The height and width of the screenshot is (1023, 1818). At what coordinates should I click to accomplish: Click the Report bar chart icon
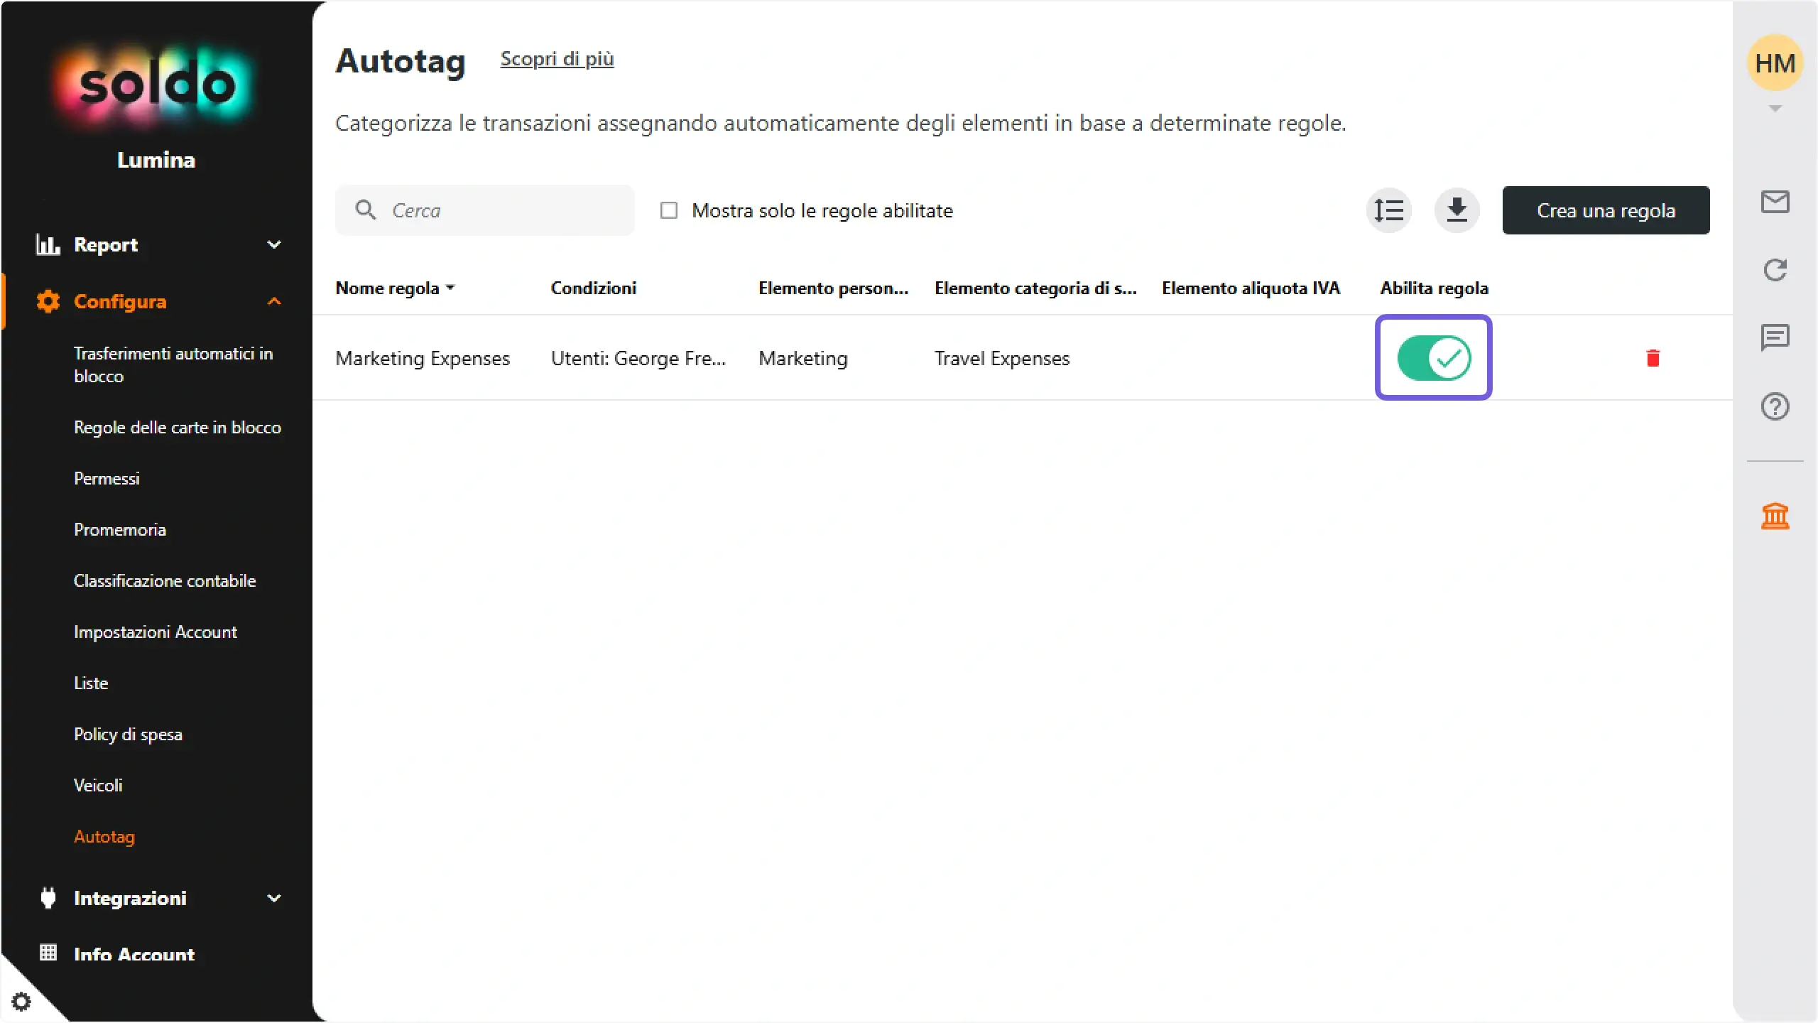click(x=48, y=244)
